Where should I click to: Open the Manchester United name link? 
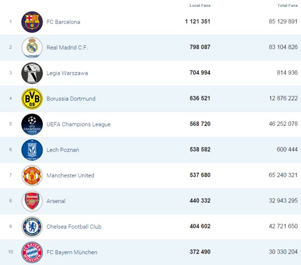tap(70, 175)
